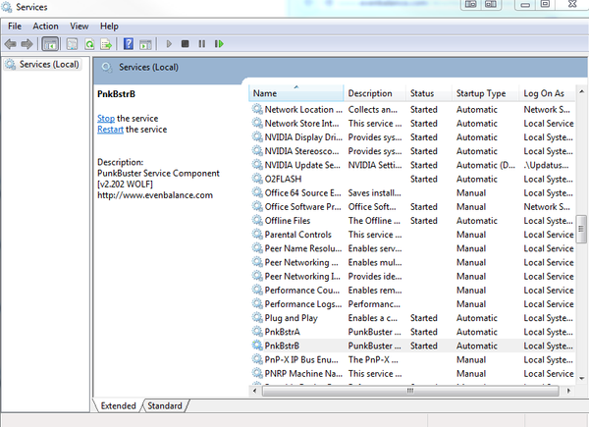Click the Export List toolbar icon

105,44
